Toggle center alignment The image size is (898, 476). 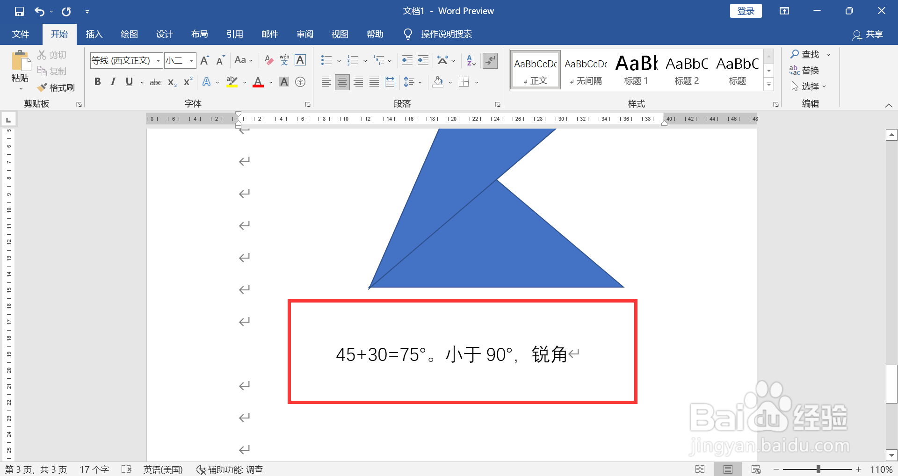click(342, 82)
